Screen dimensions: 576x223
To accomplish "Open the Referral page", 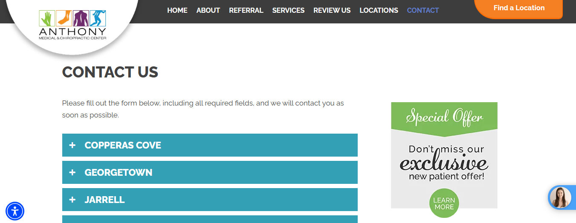I will pos(246,10).
